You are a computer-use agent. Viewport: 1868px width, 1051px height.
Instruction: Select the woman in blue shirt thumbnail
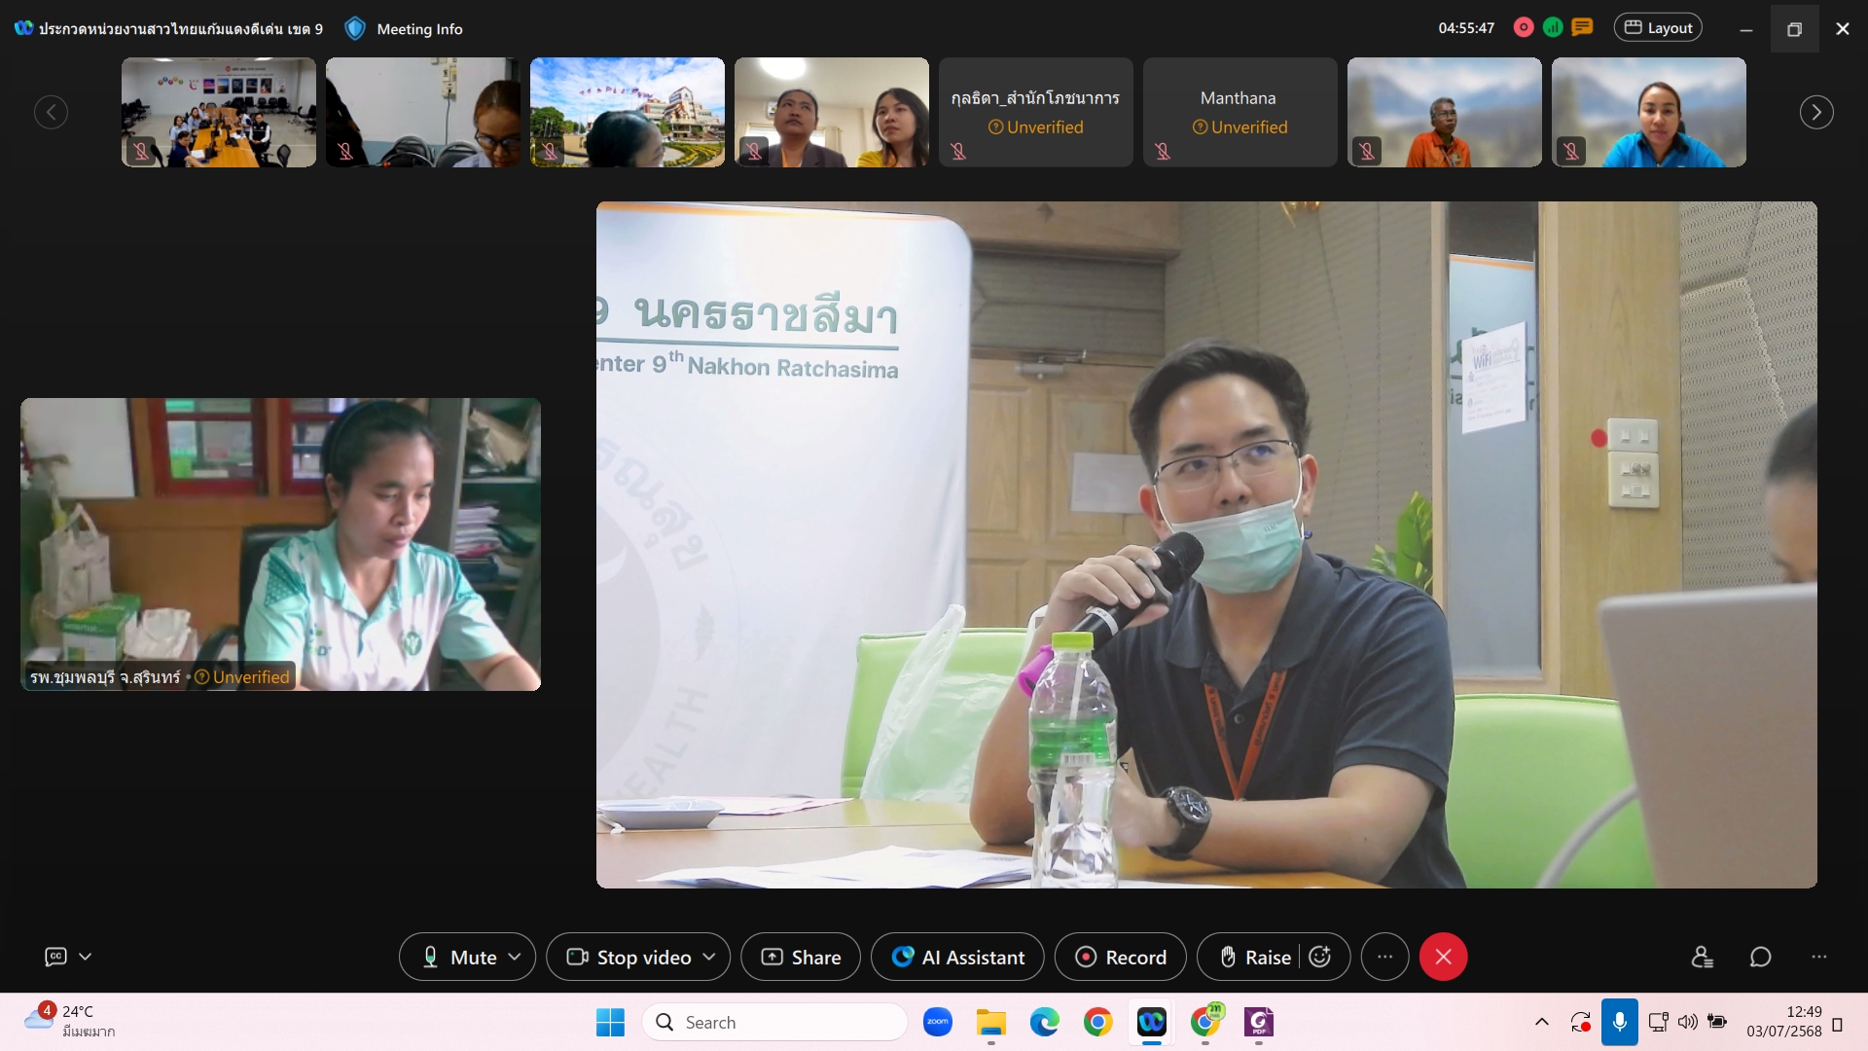[1649, 112]
